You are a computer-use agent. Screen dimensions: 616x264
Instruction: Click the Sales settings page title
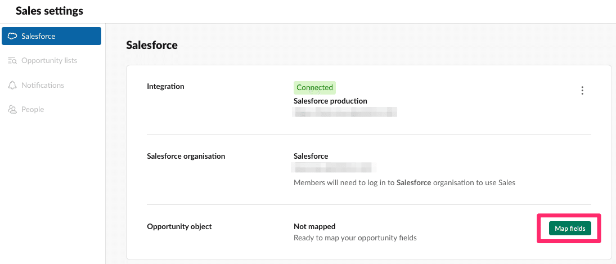pos(50,11)
